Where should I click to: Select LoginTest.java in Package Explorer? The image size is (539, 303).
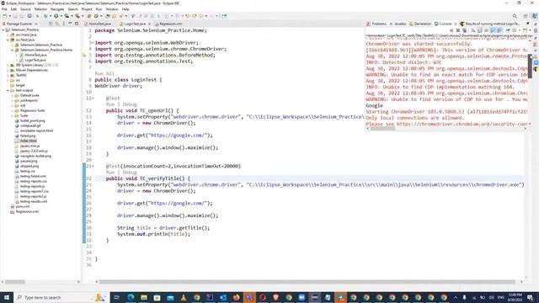35,60
